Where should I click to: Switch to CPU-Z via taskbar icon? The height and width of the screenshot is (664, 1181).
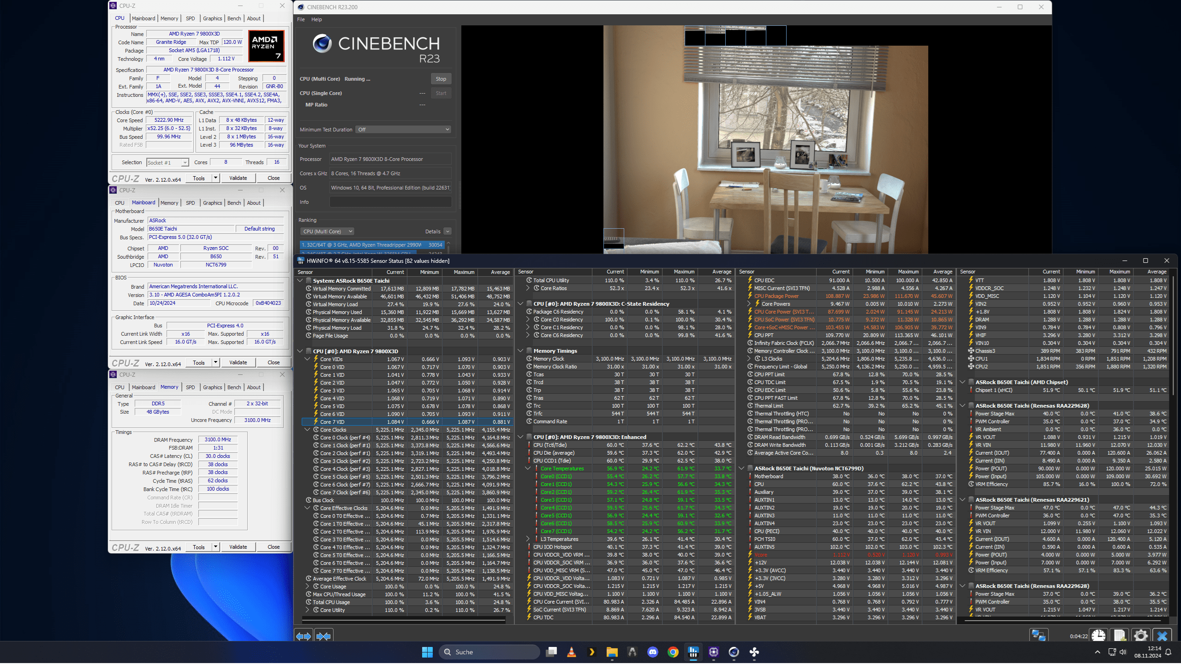click(x=714, y=652)
